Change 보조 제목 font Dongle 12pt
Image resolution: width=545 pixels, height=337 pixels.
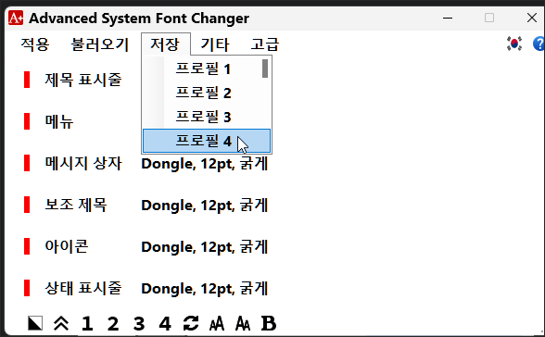[204, 206]
